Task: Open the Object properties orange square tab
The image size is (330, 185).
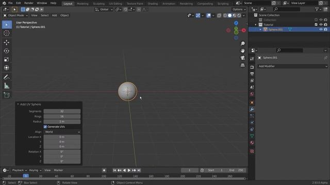Action: point(252,102)
